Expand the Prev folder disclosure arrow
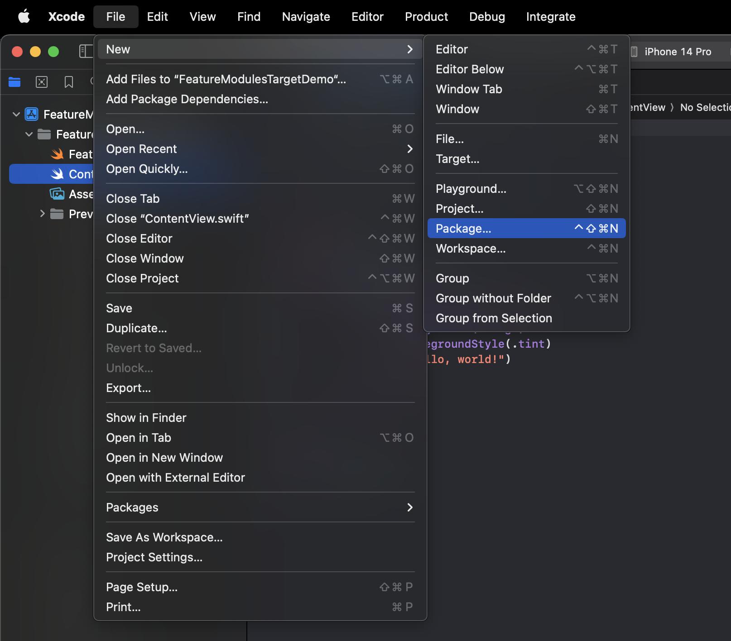 click(x=42, y=214)
